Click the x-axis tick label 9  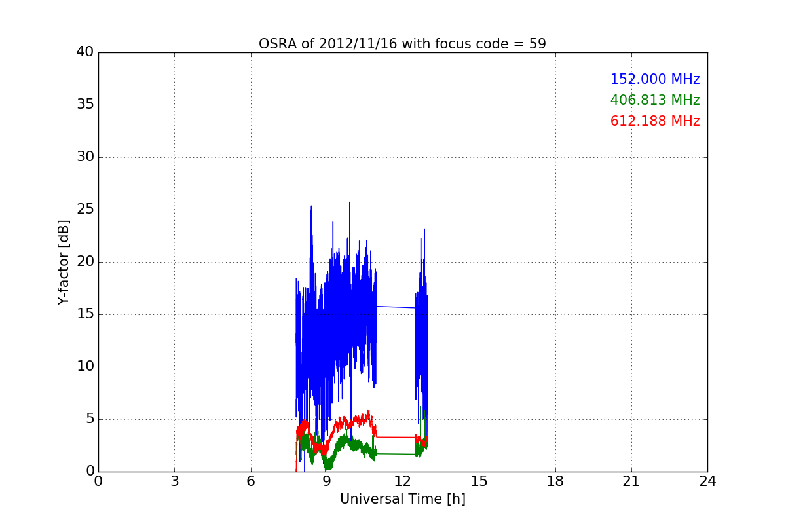(326, 481)
